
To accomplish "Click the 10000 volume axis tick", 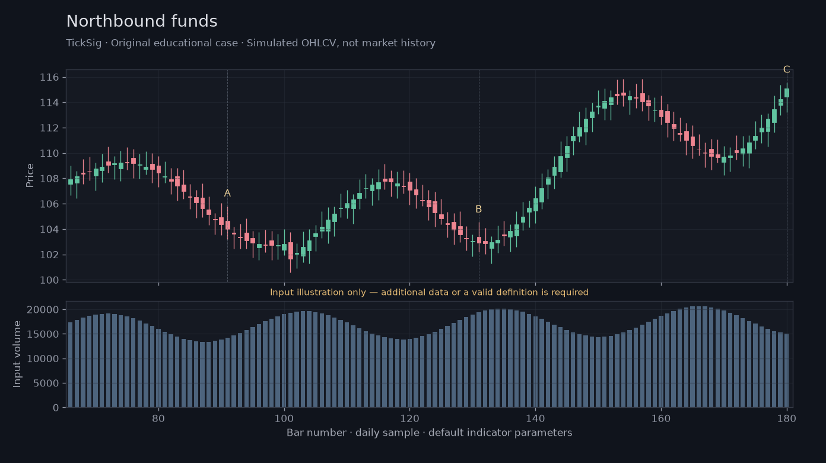I will [44, 359].
